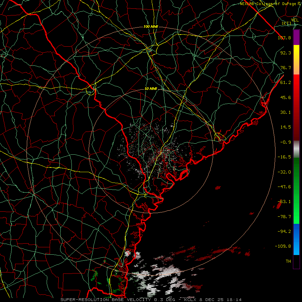Click the -47.6 velocity scale value

[x=284, y=187]
